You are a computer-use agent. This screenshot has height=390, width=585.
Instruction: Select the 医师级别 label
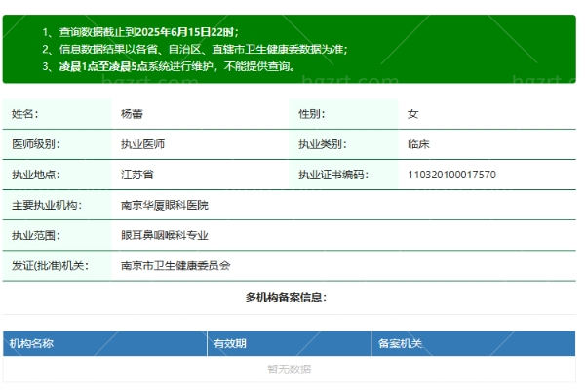tap(35, 144)
